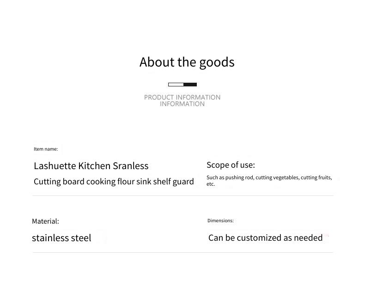Click the "About the goods" heading
Viewport: 365px width, 286px height.
click(x=187, y=62)
